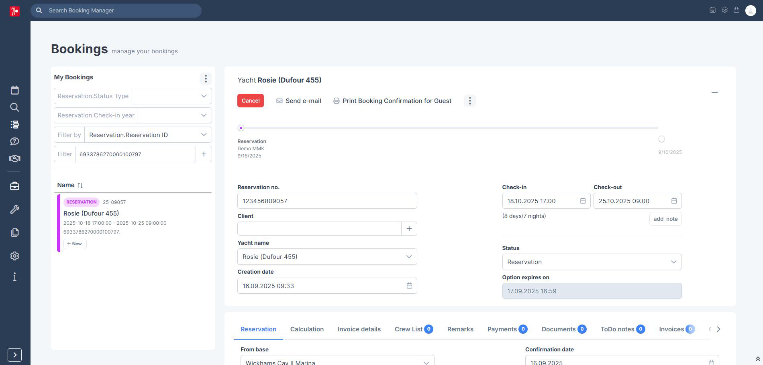Switch to the Invoice details tab
The height and width of the screenshot is (365, 763).
click(359, 329)
